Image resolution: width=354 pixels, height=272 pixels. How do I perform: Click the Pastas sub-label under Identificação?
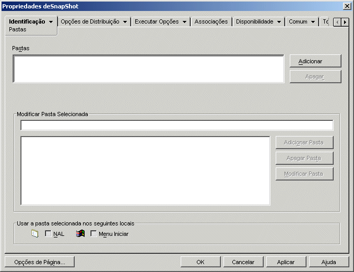(18, 30)
